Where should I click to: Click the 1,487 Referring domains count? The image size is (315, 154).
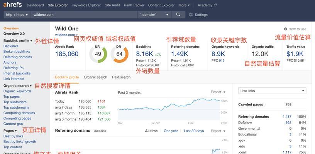point(287,117)
